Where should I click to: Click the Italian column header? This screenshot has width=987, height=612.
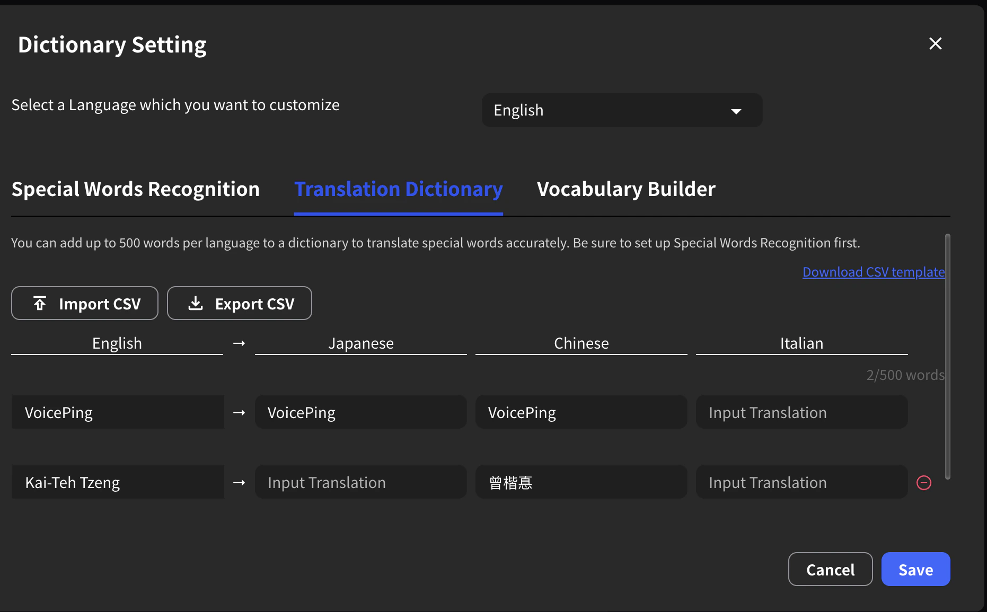pos(802,343)
